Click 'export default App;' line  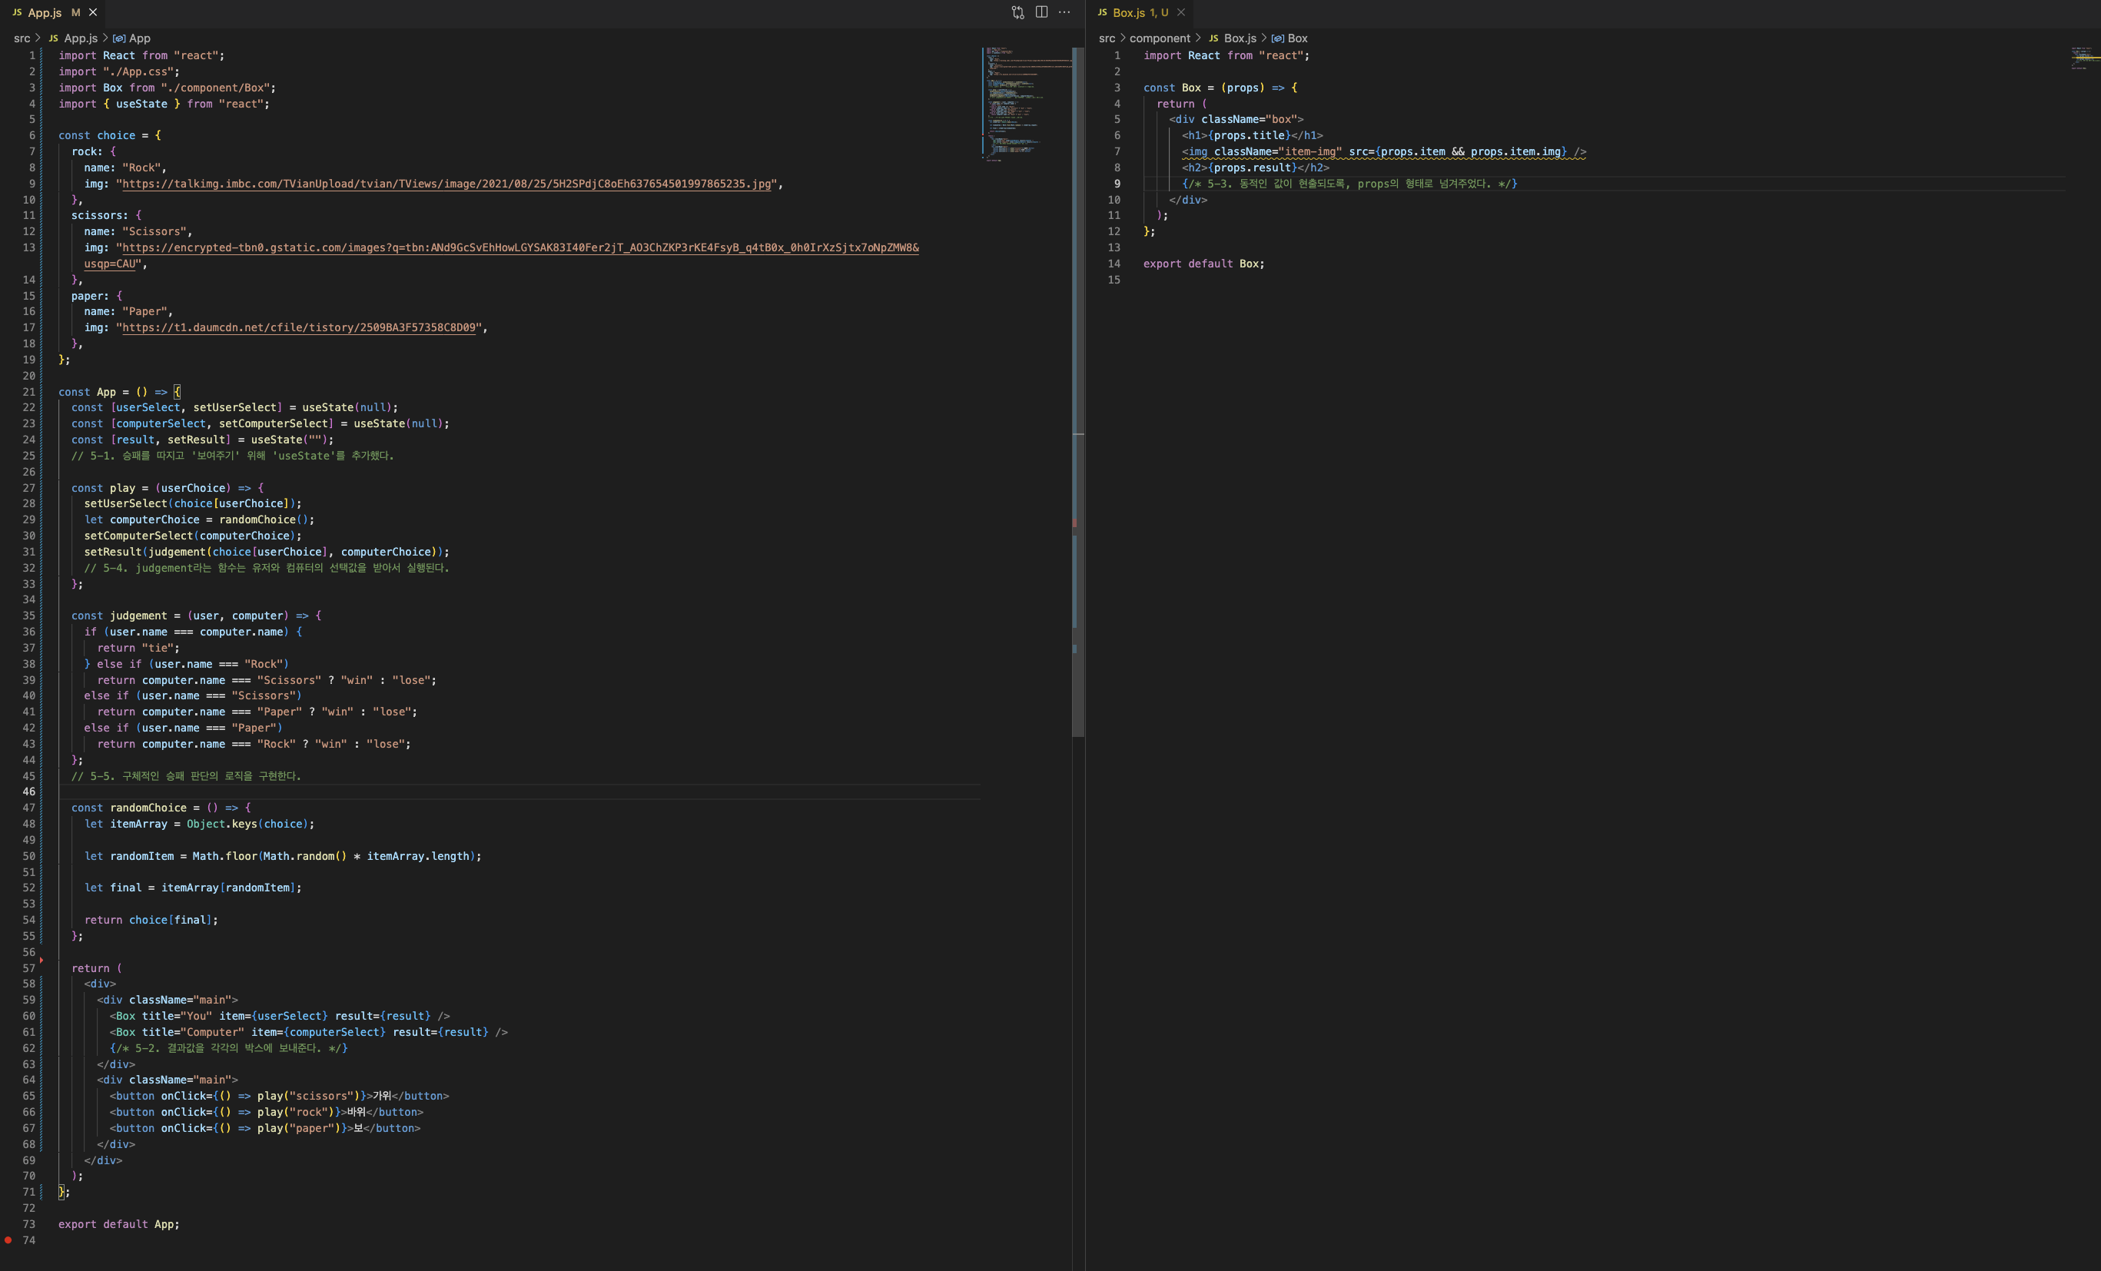point(118,1224)
